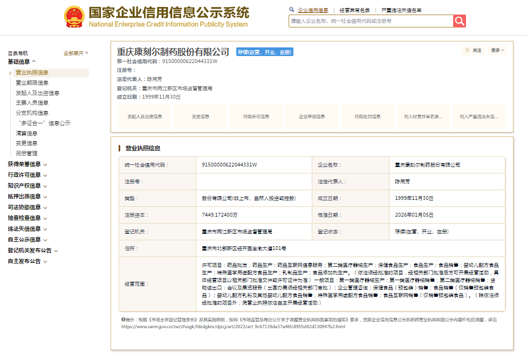The image size is (527, 354).
Task: Select 分支机构信息 in the sidebar
Action: 32,113
